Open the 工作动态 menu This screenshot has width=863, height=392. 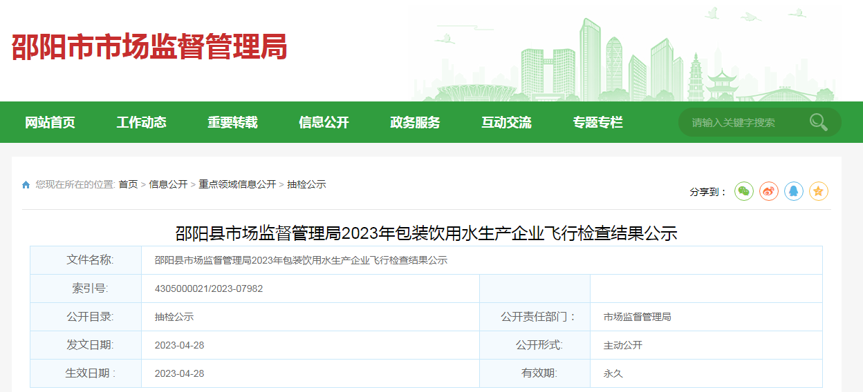click(141, 122)
